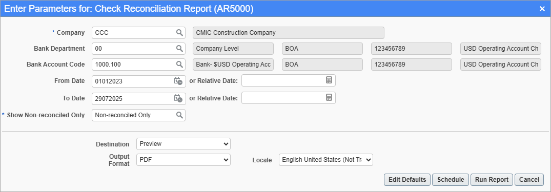Screen dimensions: 551x192
Task: Click the Schedule button
Action: (x=451, y=180)
